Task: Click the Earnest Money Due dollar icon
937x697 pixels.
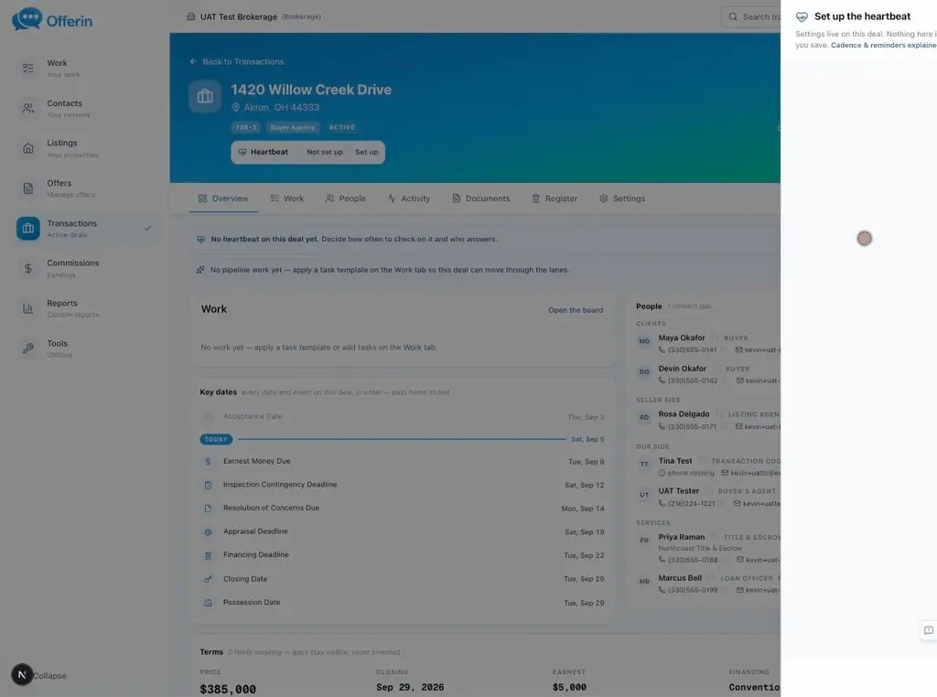Action: pos(208,461)
